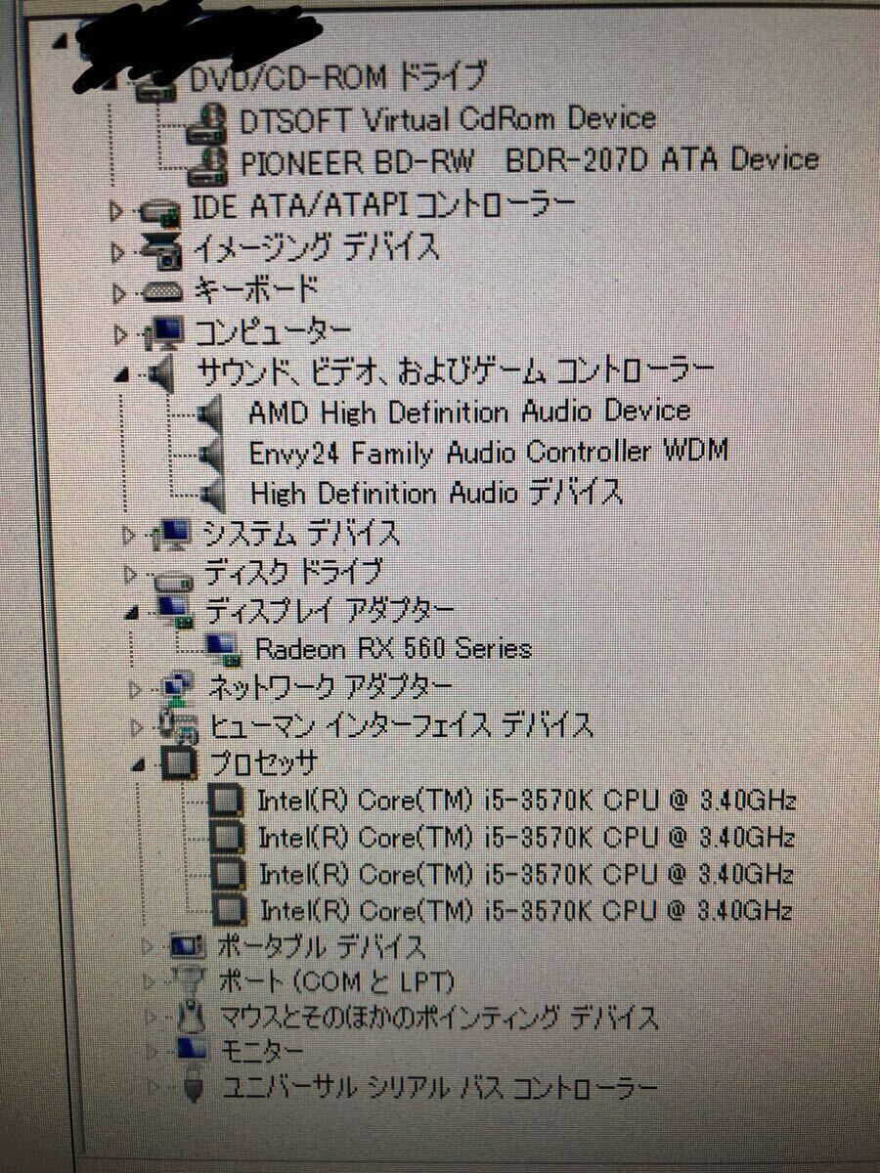The width and height of the screenshot is (880, 1173).
Task: Expand the システム デバイス node
Action: (x=129, y=536)
